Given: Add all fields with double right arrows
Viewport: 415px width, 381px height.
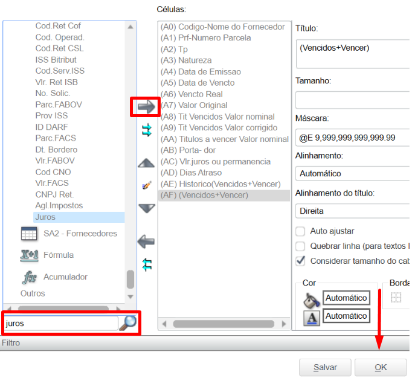Looking at the screenshot, I should (147, 130).
